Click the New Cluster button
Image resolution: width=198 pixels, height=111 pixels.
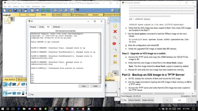pyautogui.click(x=56, y=15)
